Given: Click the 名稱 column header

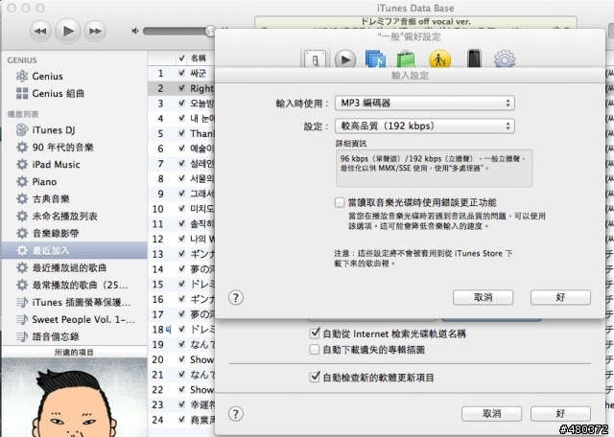Looking at the screenshot, I should click(201, 58).
